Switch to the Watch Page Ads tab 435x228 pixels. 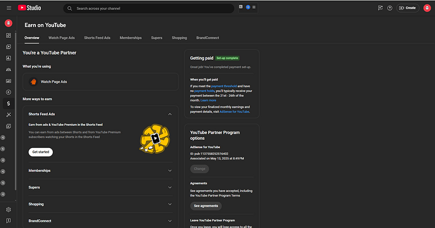coord(62,38)
